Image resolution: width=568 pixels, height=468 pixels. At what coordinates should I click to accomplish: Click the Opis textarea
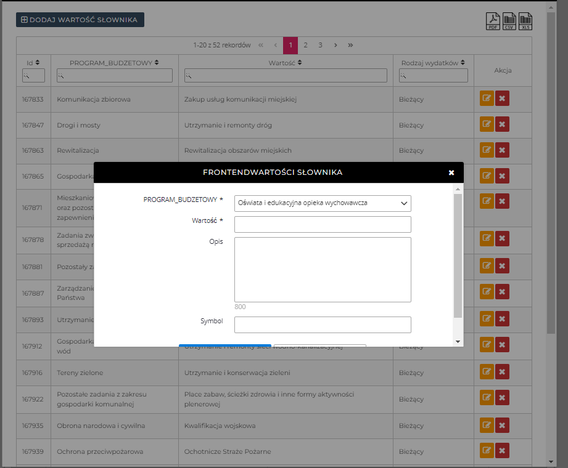point(323,269)
